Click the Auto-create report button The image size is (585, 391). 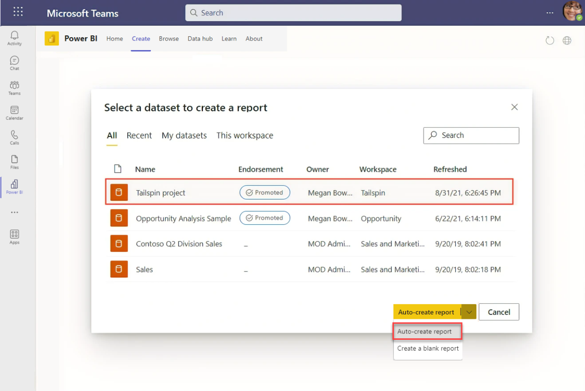[x=427, y=312]
